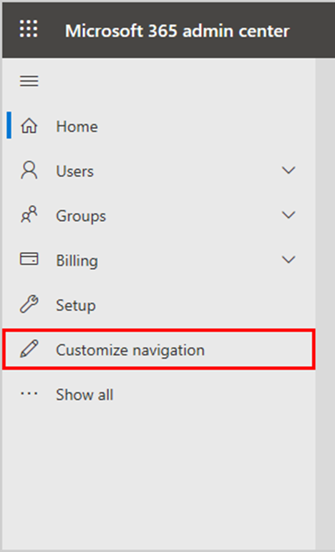Viewport: 335px width, 552px height.
Task: Open the Setup text item
Action: (x=76, y=305)
